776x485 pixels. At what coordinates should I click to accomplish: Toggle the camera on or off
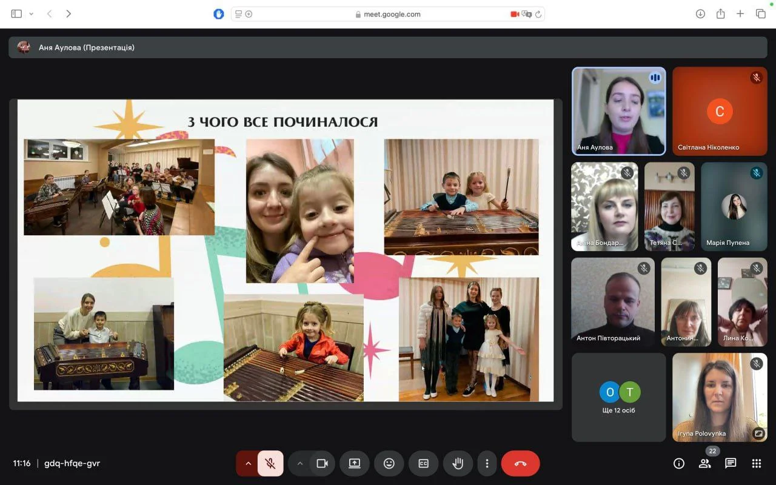click(322, 464)
